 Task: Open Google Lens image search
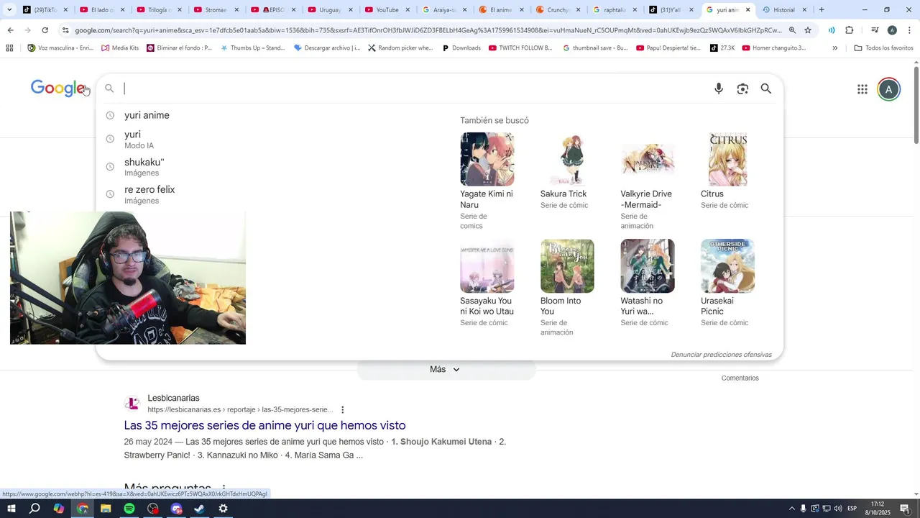point(742,88)
